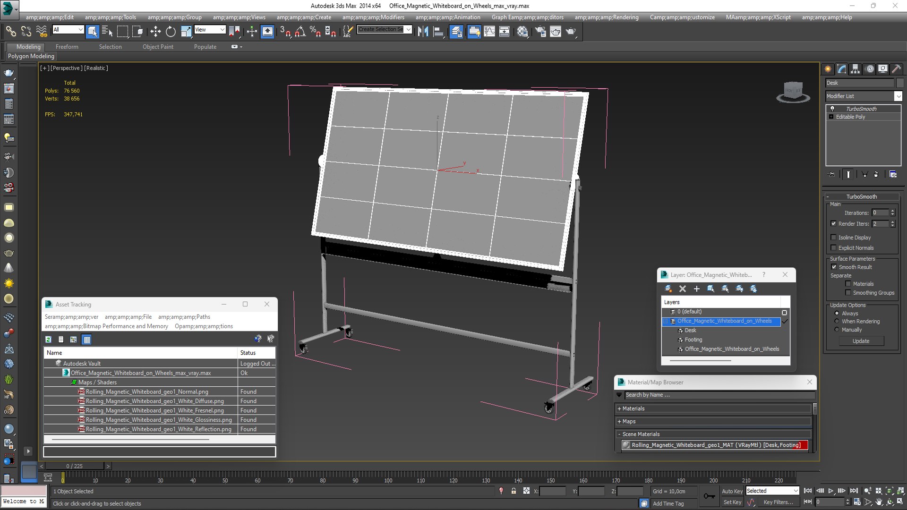Click the Mirror tool icon

pos(423,32)
